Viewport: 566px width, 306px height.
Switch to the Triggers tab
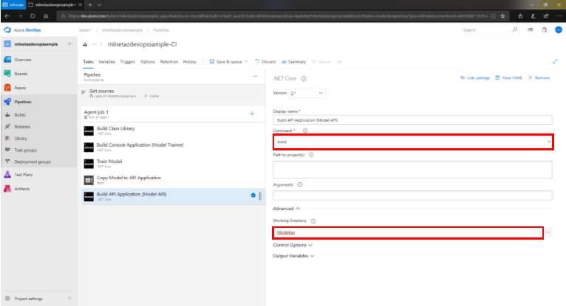click(127, 62)
